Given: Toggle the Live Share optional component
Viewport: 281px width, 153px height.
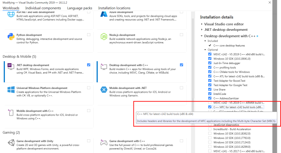Looking at the screenshot, I should pyautogui.click(x=210, y=90).
